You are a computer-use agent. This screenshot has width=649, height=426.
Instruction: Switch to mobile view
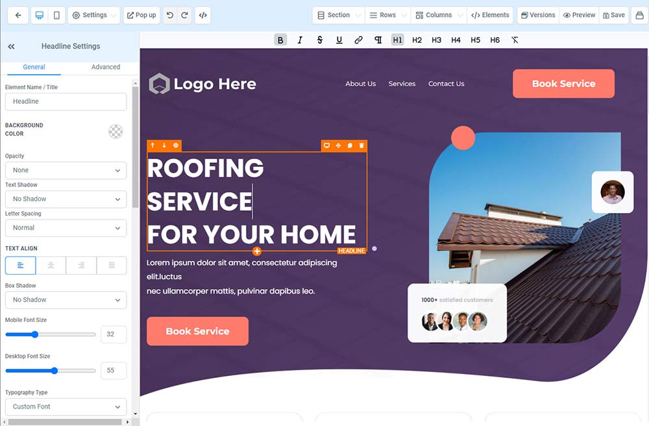56,16
